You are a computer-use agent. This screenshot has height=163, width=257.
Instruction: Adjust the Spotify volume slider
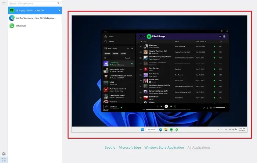(x=220, y=108)
